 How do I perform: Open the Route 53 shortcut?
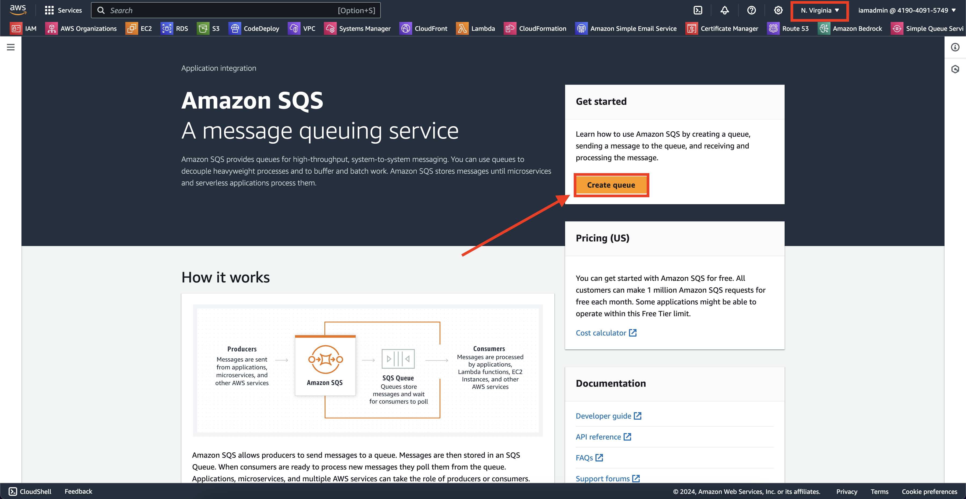(x=788, y=28)
